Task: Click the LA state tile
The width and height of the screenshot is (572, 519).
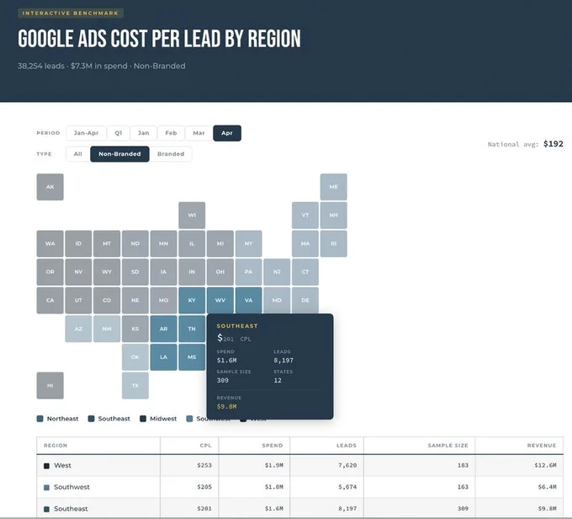Action: [x=163, y=357]
